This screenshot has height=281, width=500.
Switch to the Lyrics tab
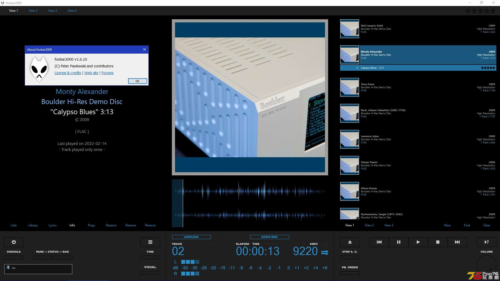pyautogui.click(x=52, y=225)
